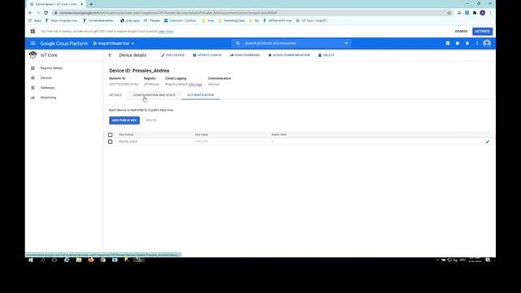
Task: Bookmark this page with the star icon
Action: (449, 13)
